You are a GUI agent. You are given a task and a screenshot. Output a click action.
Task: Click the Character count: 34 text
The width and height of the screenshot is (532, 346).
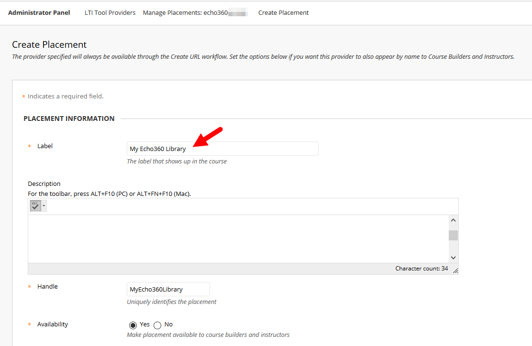[x=421, y=269]
